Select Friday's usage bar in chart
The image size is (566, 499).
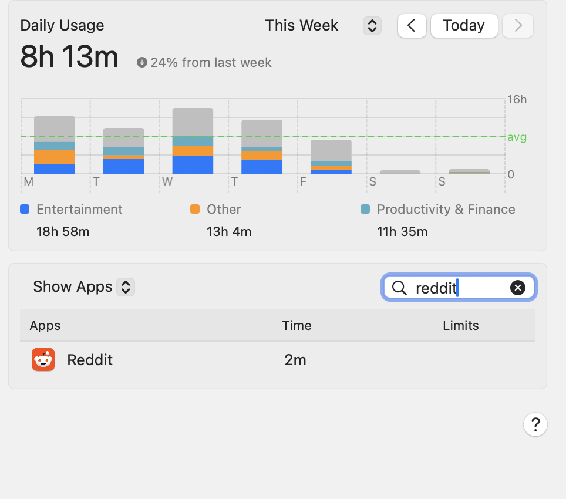click(331, 157)
